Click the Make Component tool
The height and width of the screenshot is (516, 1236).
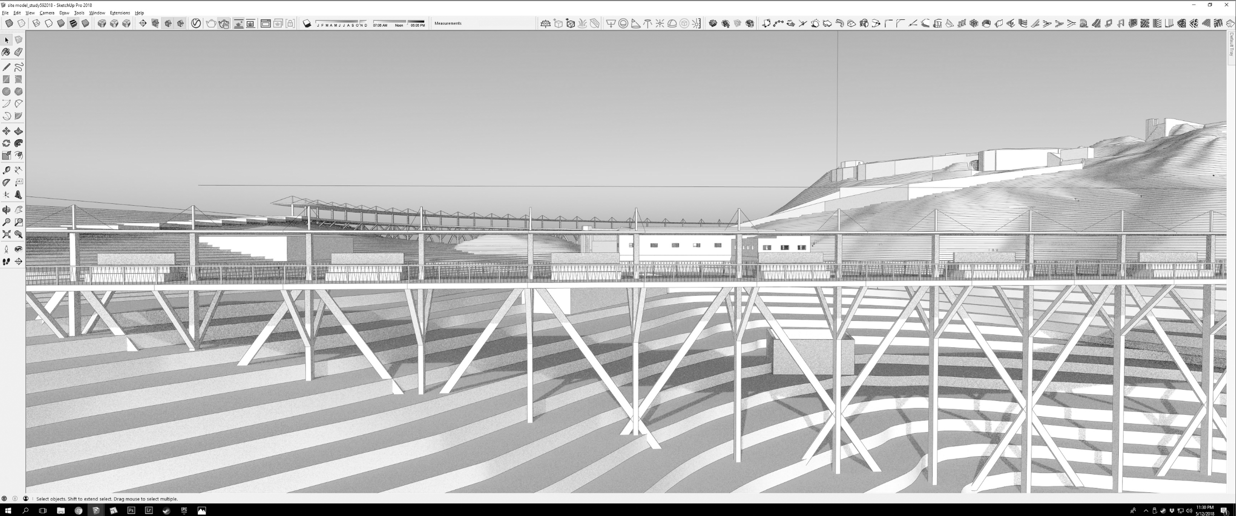pos(18,40)
